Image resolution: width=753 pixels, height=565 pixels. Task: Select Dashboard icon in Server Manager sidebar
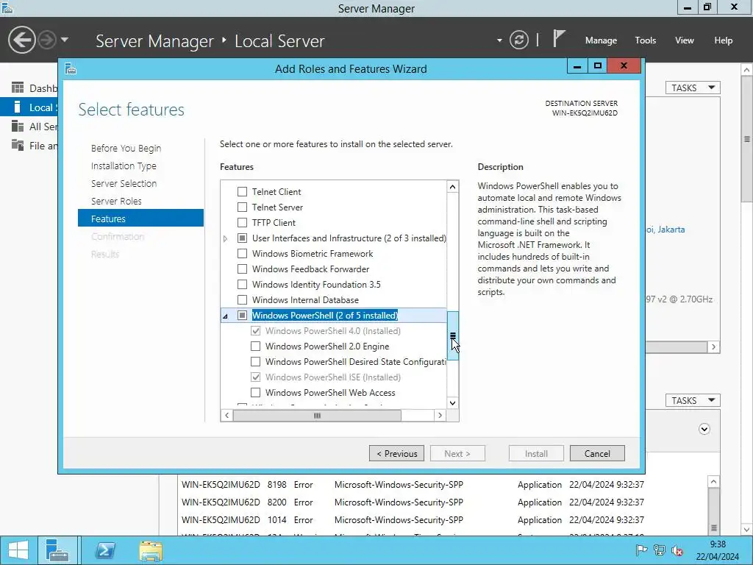pyautogui.click(x=18, y=88)
